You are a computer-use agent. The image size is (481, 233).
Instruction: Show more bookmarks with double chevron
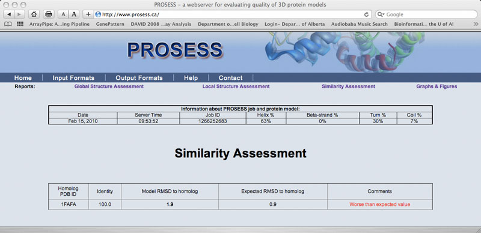[x=476, y=24]
